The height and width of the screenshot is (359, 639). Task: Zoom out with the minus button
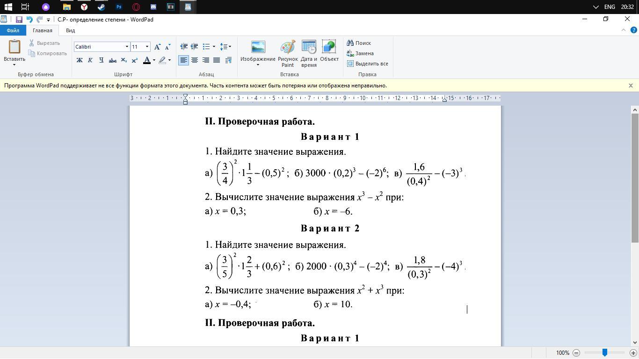[576, 353]
